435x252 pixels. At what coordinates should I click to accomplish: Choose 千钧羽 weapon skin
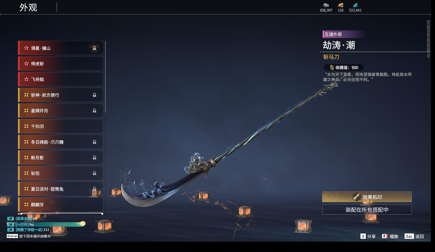click(x=61, y=126)
